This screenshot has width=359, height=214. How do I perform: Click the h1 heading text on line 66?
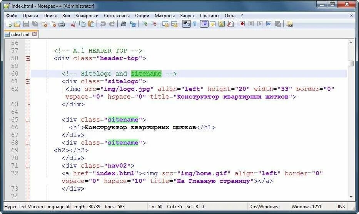point(140,127)
